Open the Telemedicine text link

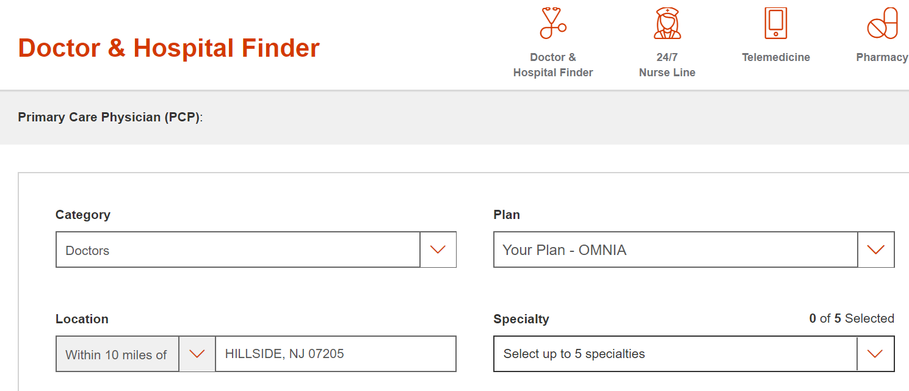(775, 57)
